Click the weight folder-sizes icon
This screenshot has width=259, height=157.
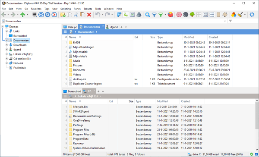[139, 15]
